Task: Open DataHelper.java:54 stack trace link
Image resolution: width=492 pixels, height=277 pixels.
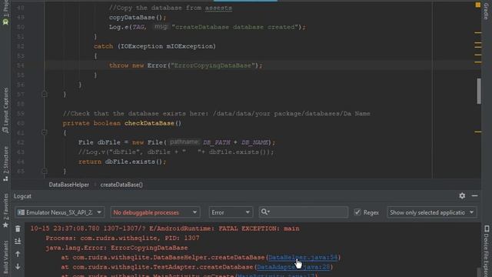Action: point(303,257)
